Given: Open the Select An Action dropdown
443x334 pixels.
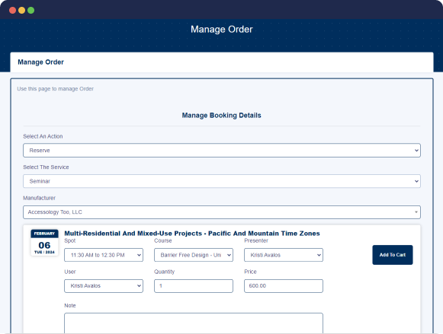Looking at the screenshot, I should [x=222, y=150].
